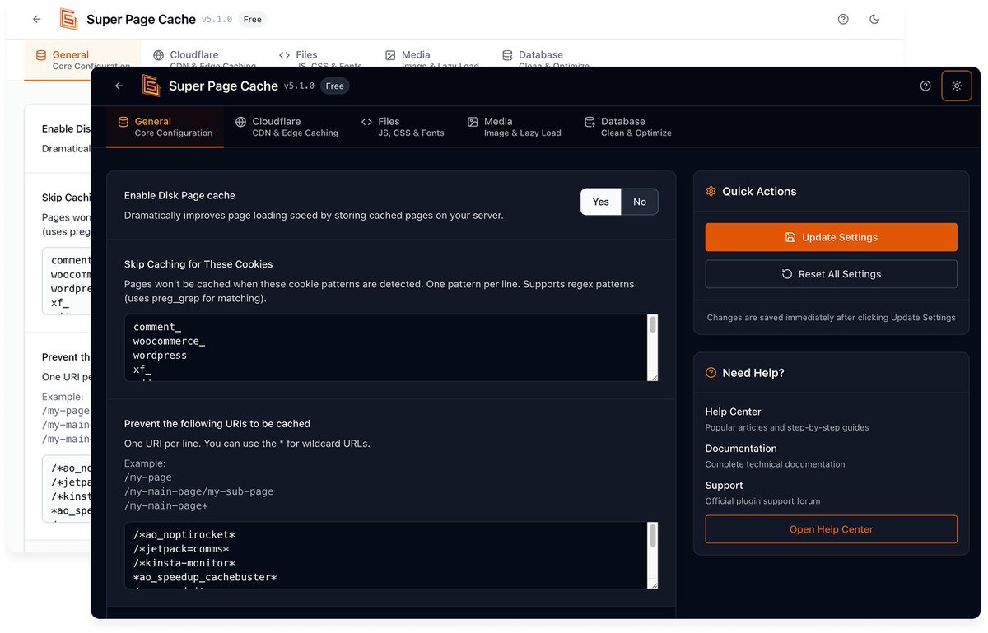The width and height of the screenshot is (988, 633).
Task: Switch to the Media & Lazy Load tab
Action: (x=515, y=126)
